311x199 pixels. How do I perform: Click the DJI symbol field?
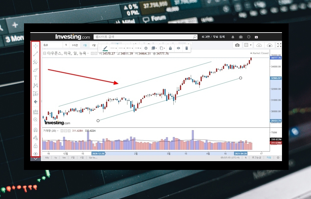tap(52, 45)
